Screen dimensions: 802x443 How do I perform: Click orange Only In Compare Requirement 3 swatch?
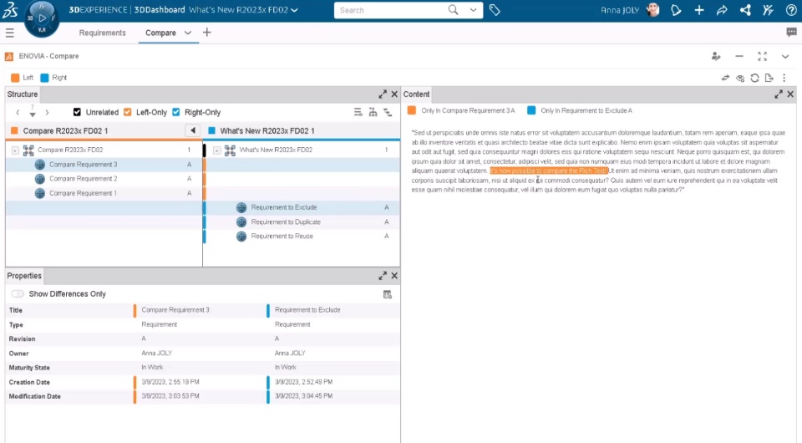[x=412, y=110]
